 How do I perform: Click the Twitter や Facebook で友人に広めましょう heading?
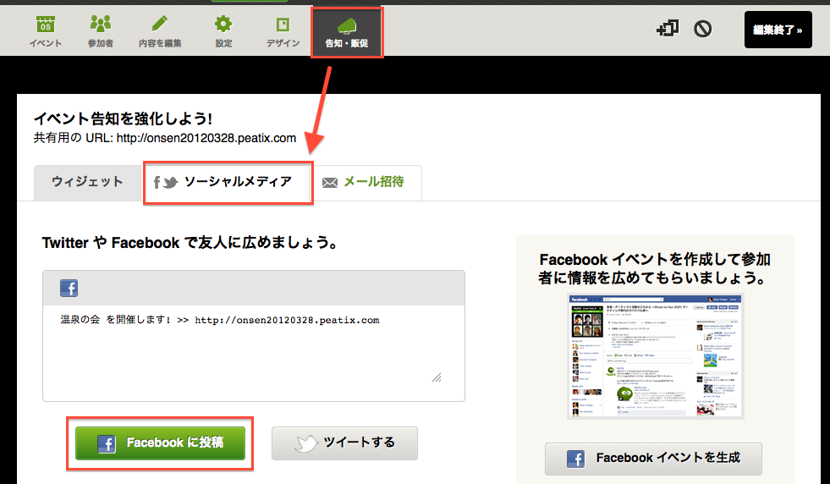(190, 243)
